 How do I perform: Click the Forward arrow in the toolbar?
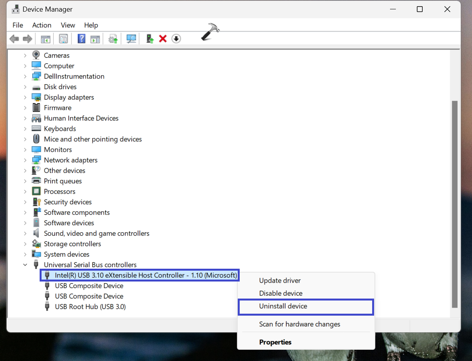pos(27,39)
